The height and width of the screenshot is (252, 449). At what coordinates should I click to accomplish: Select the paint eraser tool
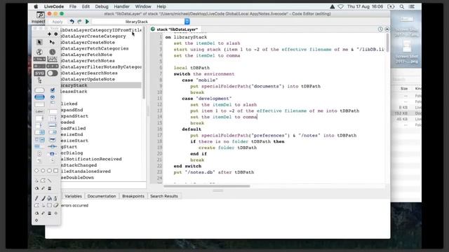pos(56,205)
